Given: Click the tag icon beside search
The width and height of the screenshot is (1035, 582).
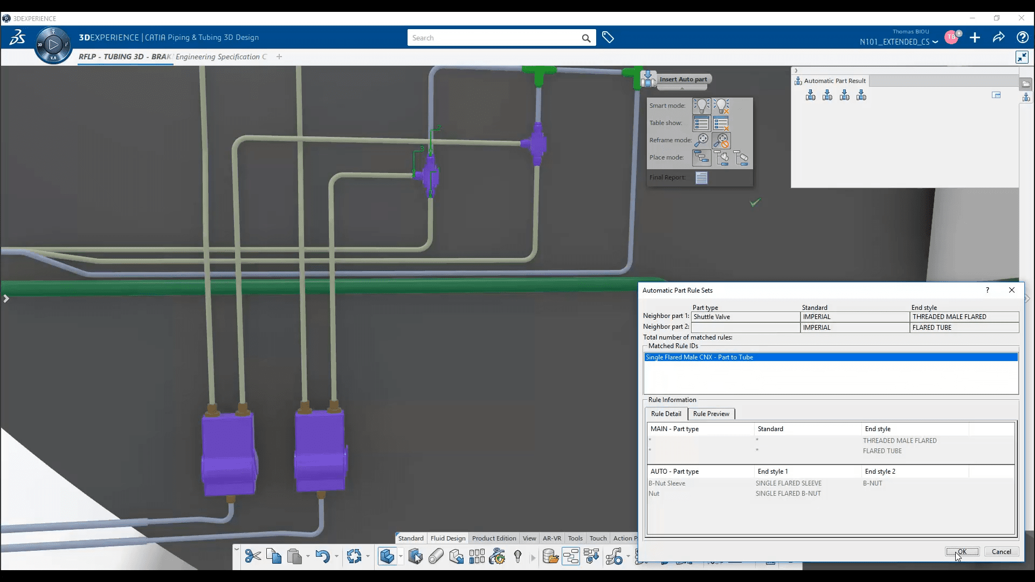Looking at the screenshot, I should tap(608, 38).
